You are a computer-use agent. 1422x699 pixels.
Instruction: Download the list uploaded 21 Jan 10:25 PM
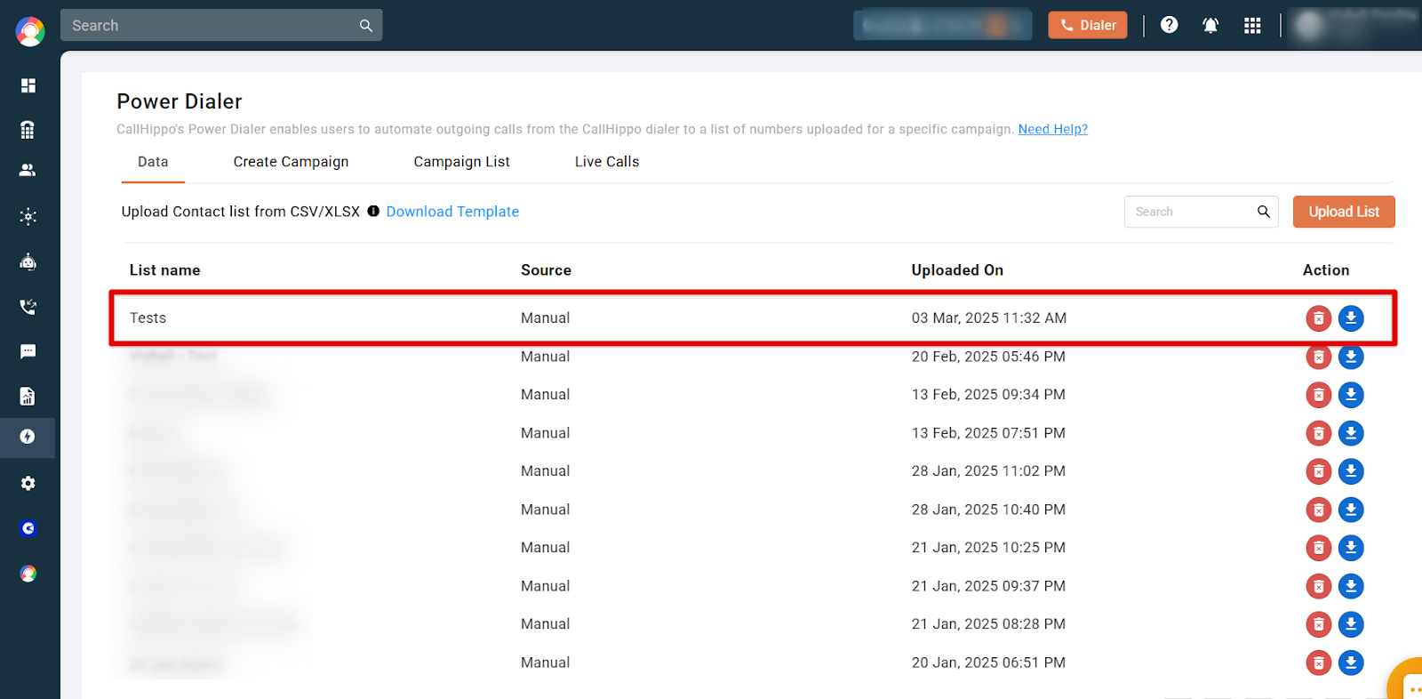point(1351,548)
